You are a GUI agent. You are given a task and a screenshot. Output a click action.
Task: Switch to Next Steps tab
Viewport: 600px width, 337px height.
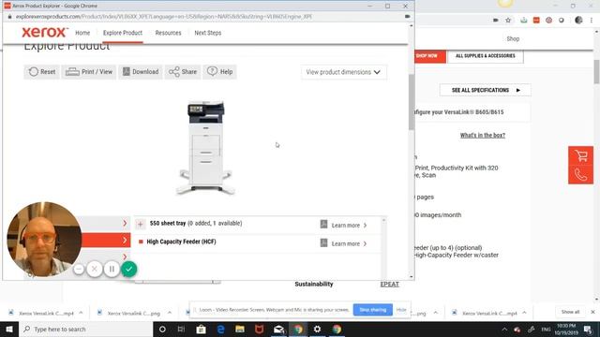point(208,33)
